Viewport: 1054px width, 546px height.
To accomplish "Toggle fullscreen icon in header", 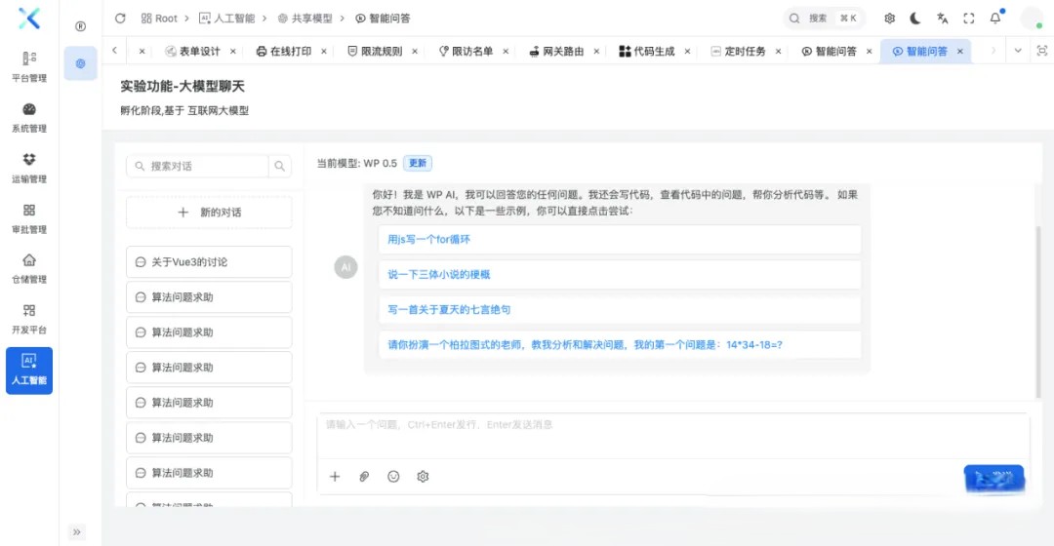I will 969,19.
